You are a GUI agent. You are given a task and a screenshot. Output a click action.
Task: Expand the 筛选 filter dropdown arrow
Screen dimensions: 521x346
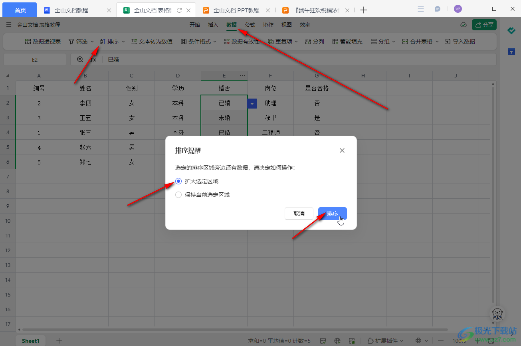click(x=92, y=42)
